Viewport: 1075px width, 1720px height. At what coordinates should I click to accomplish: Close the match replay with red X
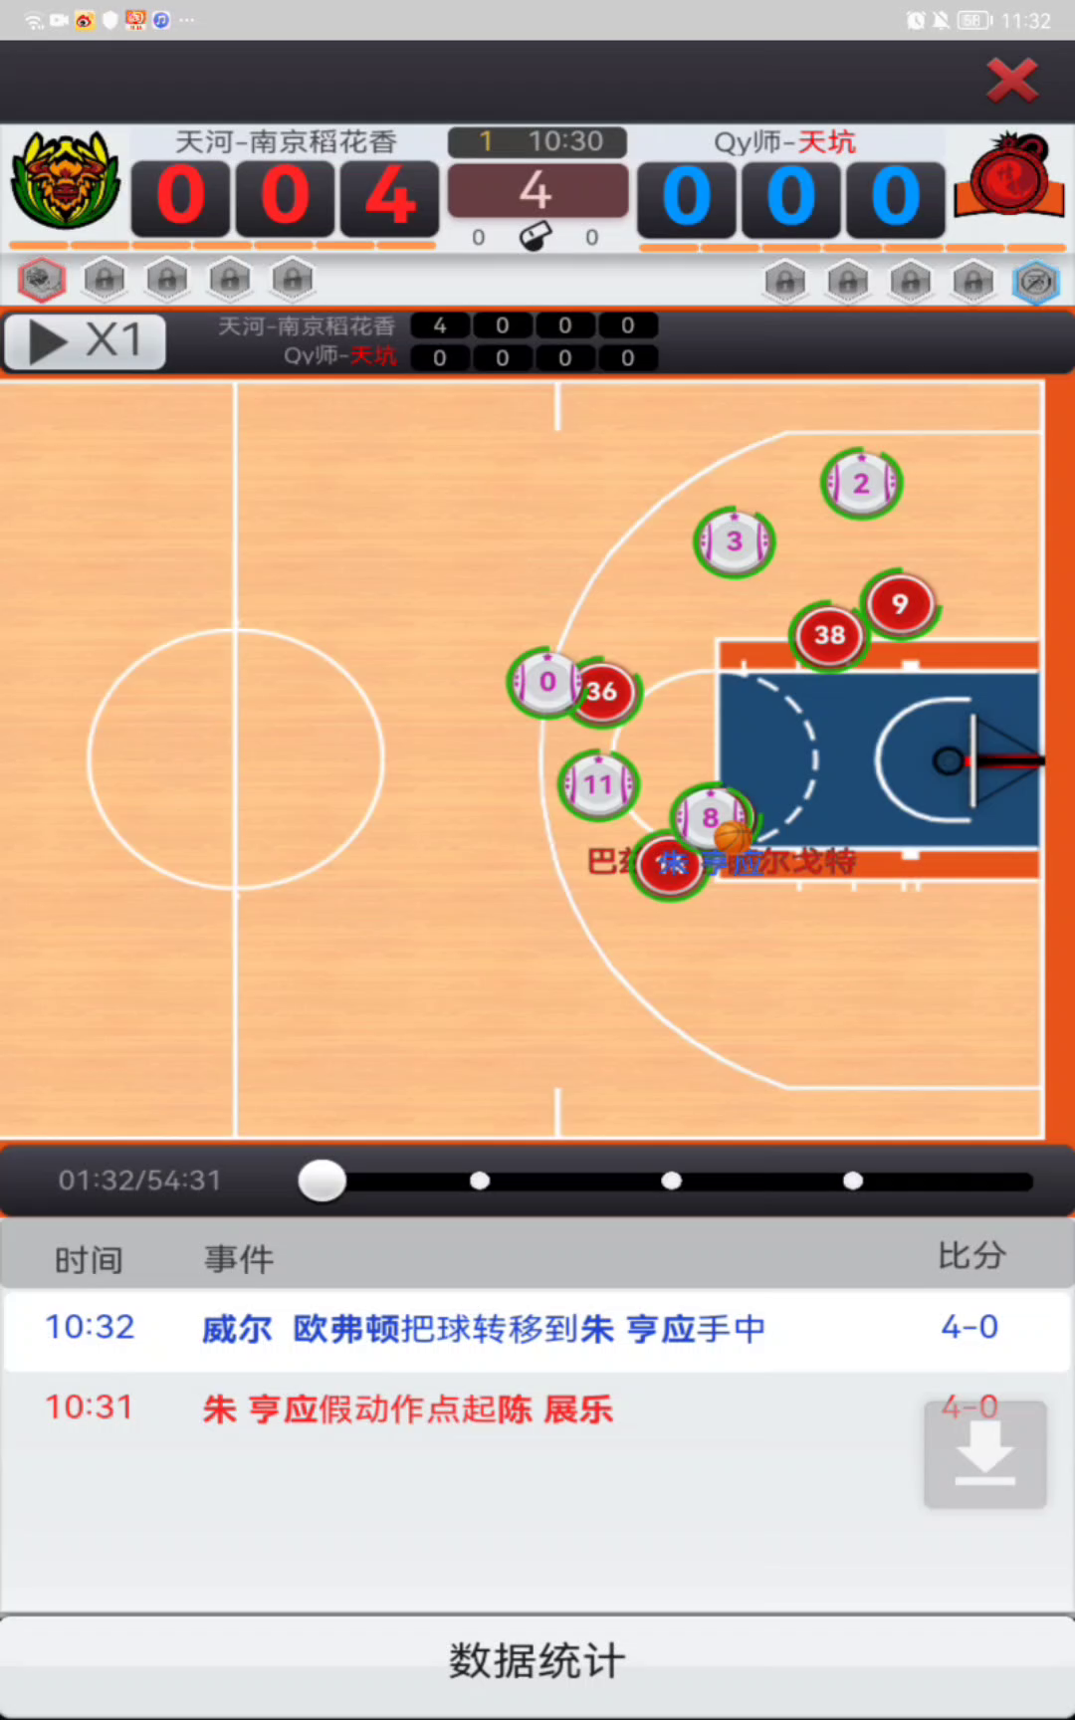(1011, 81)
